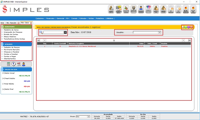
Task: Open the Config Sistema color fan icon
Action: click(148, 9)
